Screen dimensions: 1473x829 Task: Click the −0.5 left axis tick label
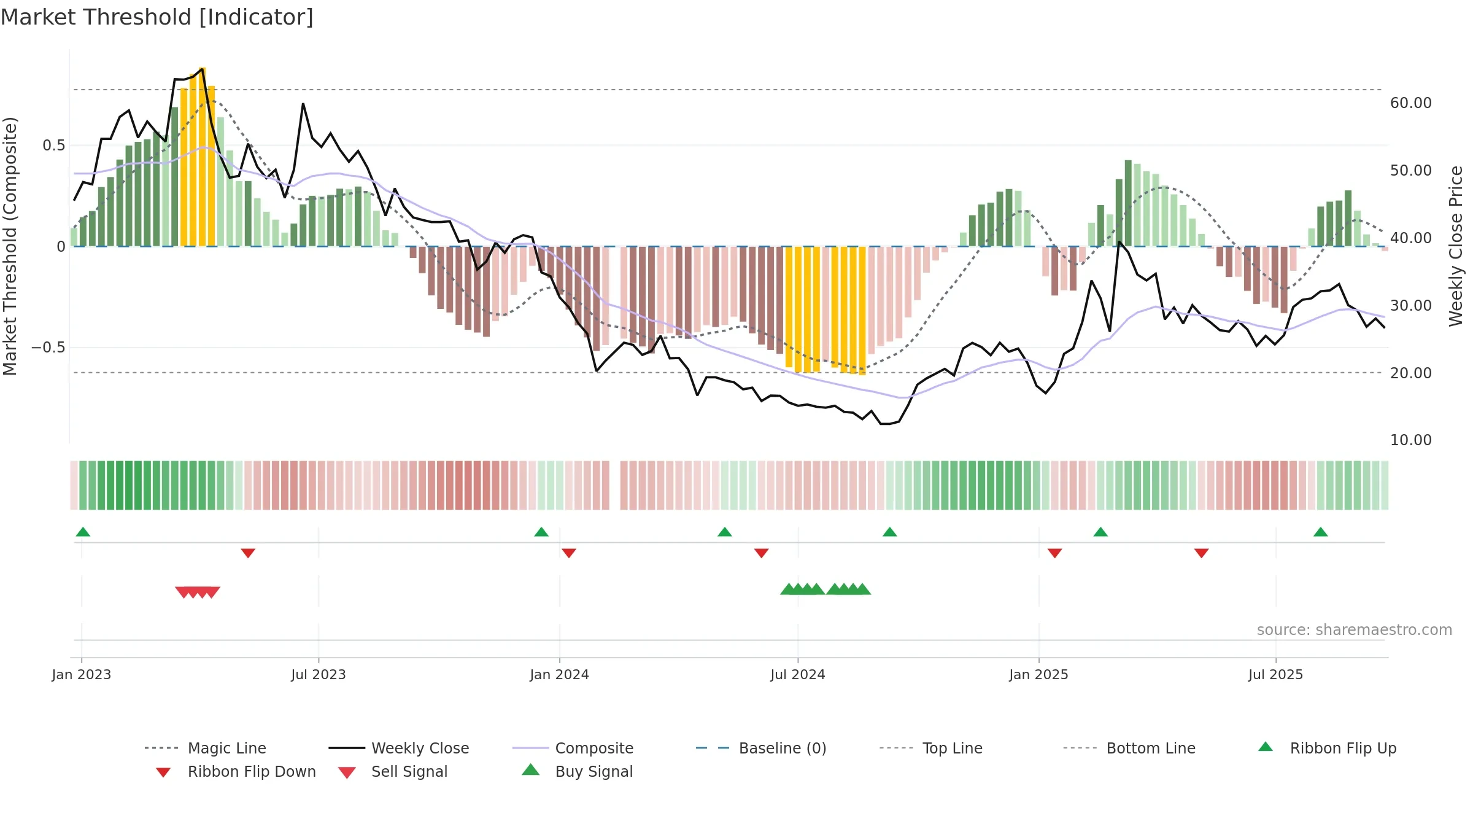coord(48,348)
